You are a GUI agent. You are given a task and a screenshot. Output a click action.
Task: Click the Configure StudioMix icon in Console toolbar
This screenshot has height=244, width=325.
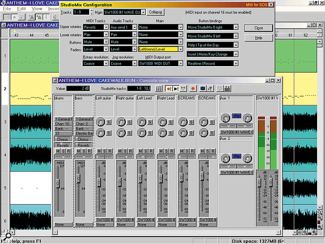click(159, 89)
